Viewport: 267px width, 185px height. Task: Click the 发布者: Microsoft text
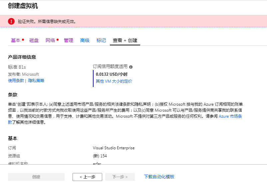pyautogui.click(x=23, y=74)
